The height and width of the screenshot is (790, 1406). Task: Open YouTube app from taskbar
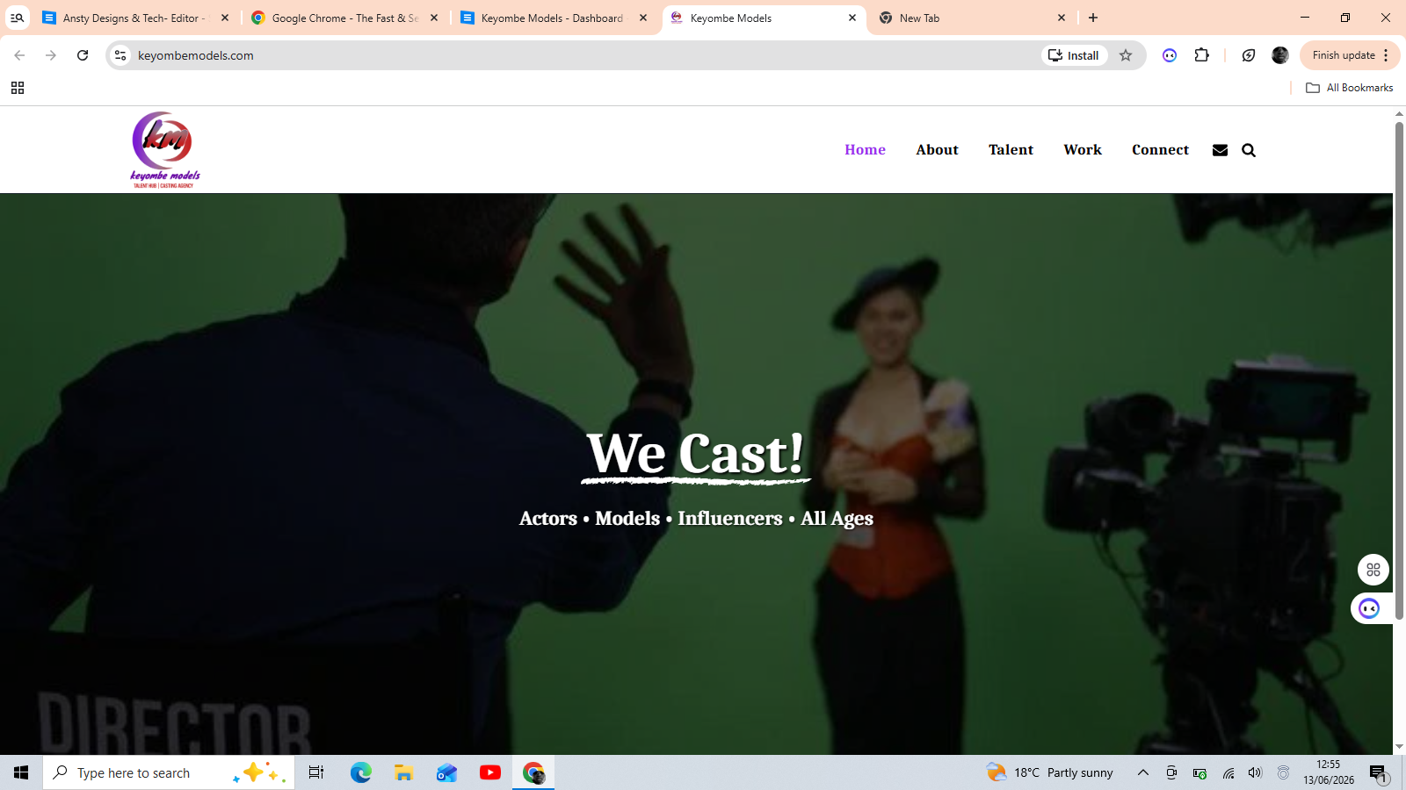click(x=490, y=772)
